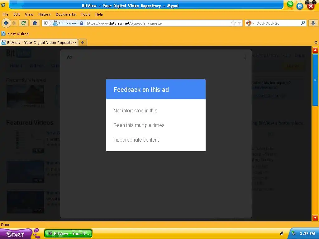Click the scrollbar down arrow

click(x=315, y=218)
